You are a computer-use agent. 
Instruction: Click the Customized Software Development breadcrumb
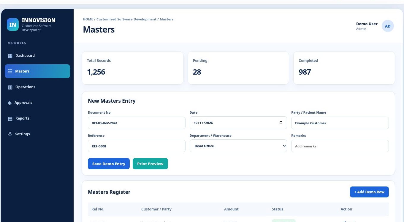click(x=126, y=19)
